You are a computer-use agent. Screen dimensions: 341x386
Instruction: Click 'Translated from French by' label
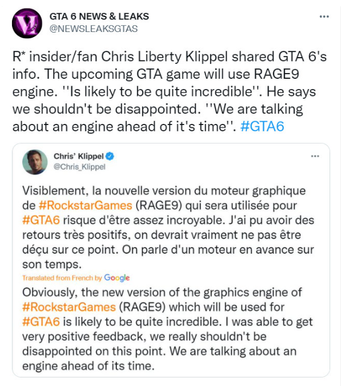click(x=62, y=278)
